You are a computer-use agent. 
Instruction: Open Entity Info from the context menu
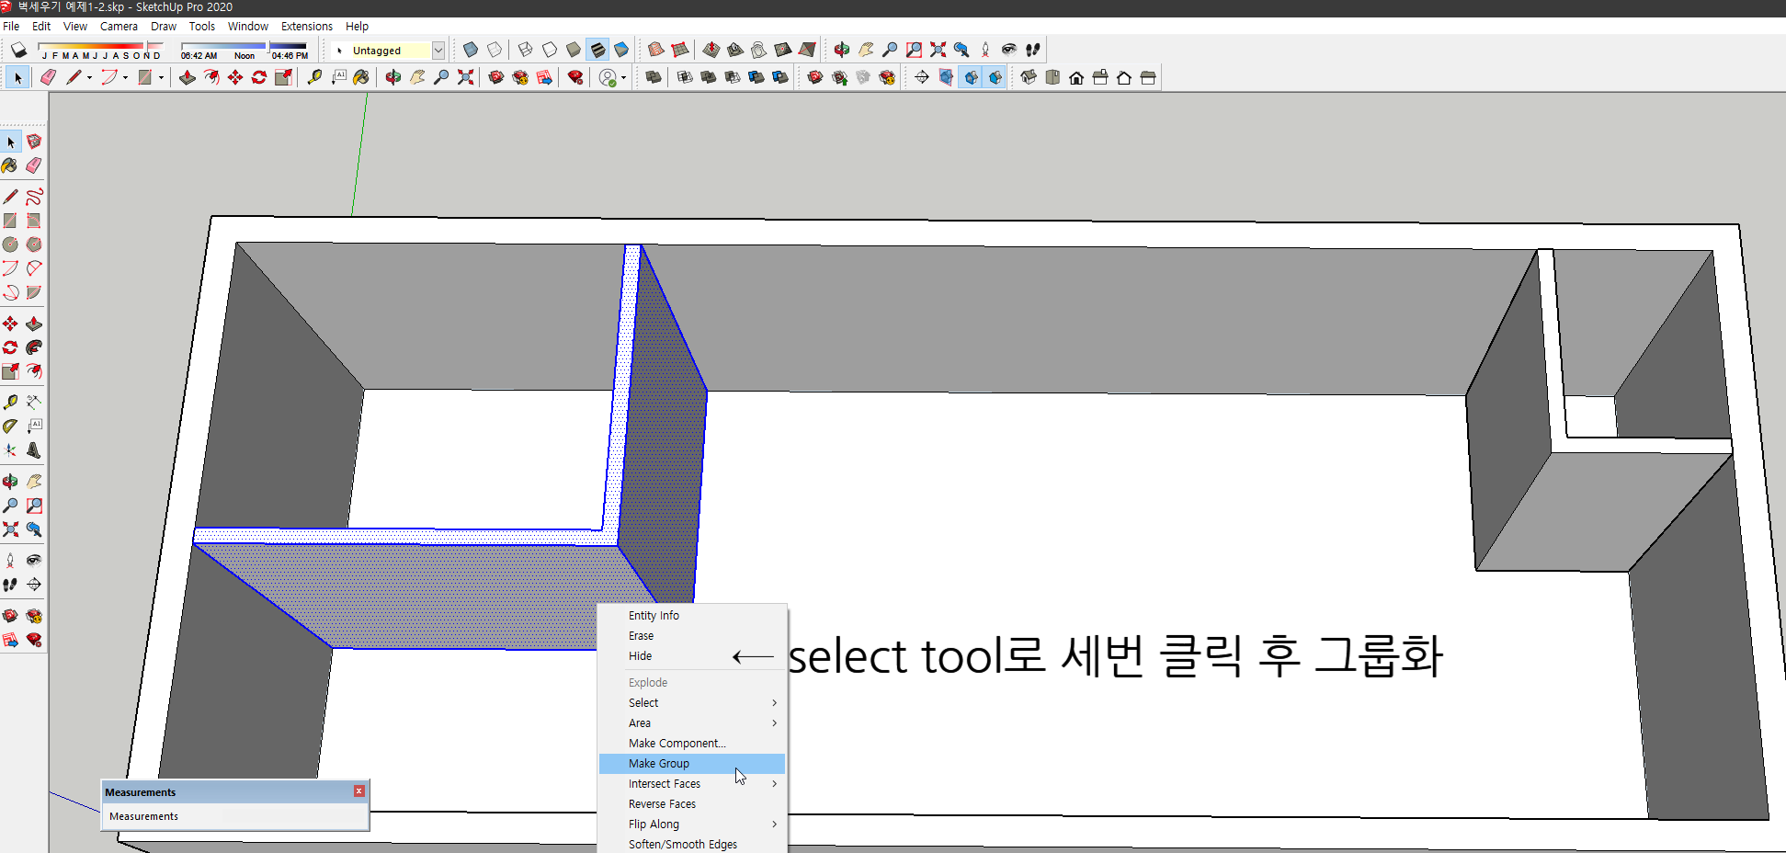pos(654,615)
